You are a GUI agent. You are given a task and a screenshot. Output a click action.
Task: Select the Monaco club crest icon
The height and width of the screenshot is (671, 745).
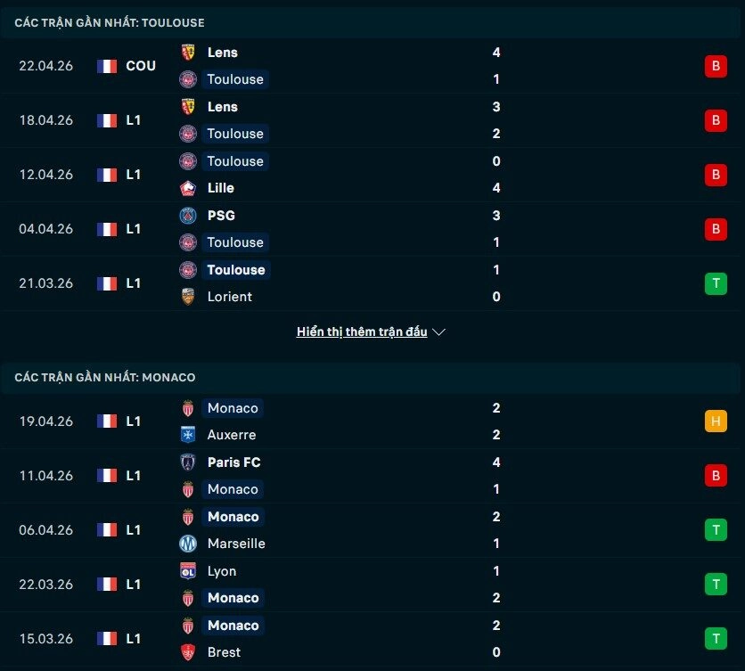pos(188,408)
